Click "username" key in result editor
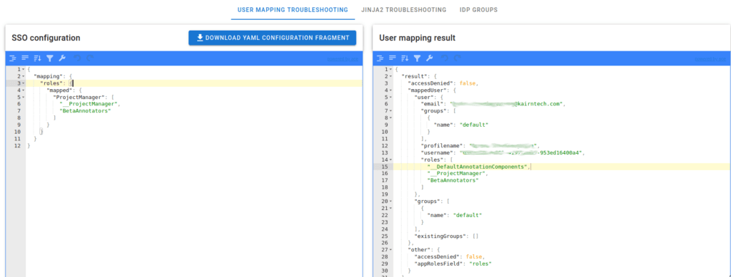 pyautogui.click(x=437, y=152)
